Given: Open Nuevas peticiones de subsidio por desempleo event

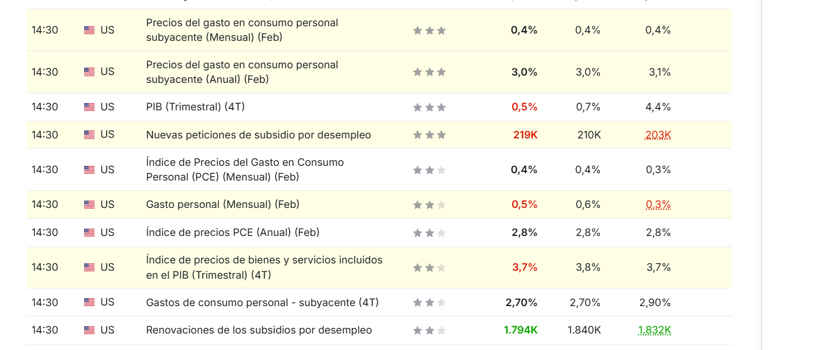Looking at the screenshot, I should (258, 135).
